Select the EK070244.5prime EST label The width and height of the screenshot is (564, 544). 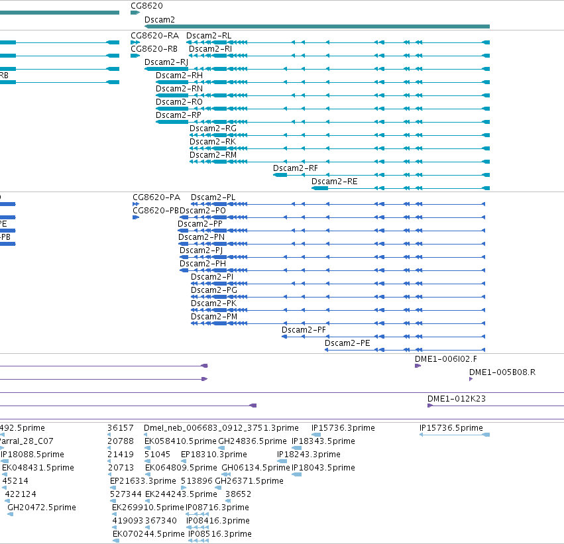[148, 535]
